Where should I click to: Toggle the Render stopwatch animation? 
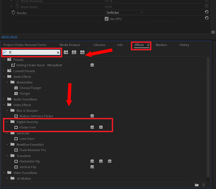point(13,13)
